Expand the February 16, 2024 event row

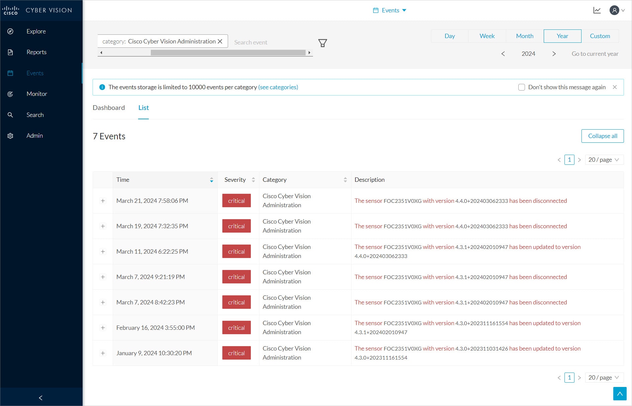click(x=103, y=328)
